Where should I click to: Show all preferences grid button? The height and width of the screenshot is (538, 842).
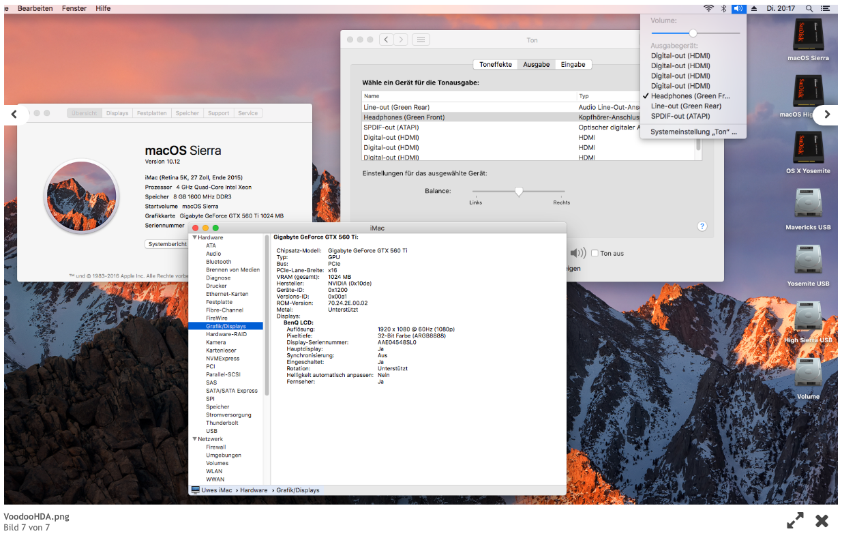point(421,40)
